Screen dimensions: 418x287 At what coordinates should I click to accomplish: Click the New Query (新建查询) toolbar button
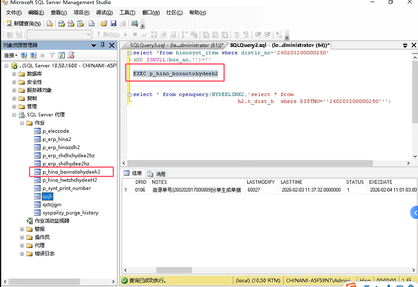[24, 24]
